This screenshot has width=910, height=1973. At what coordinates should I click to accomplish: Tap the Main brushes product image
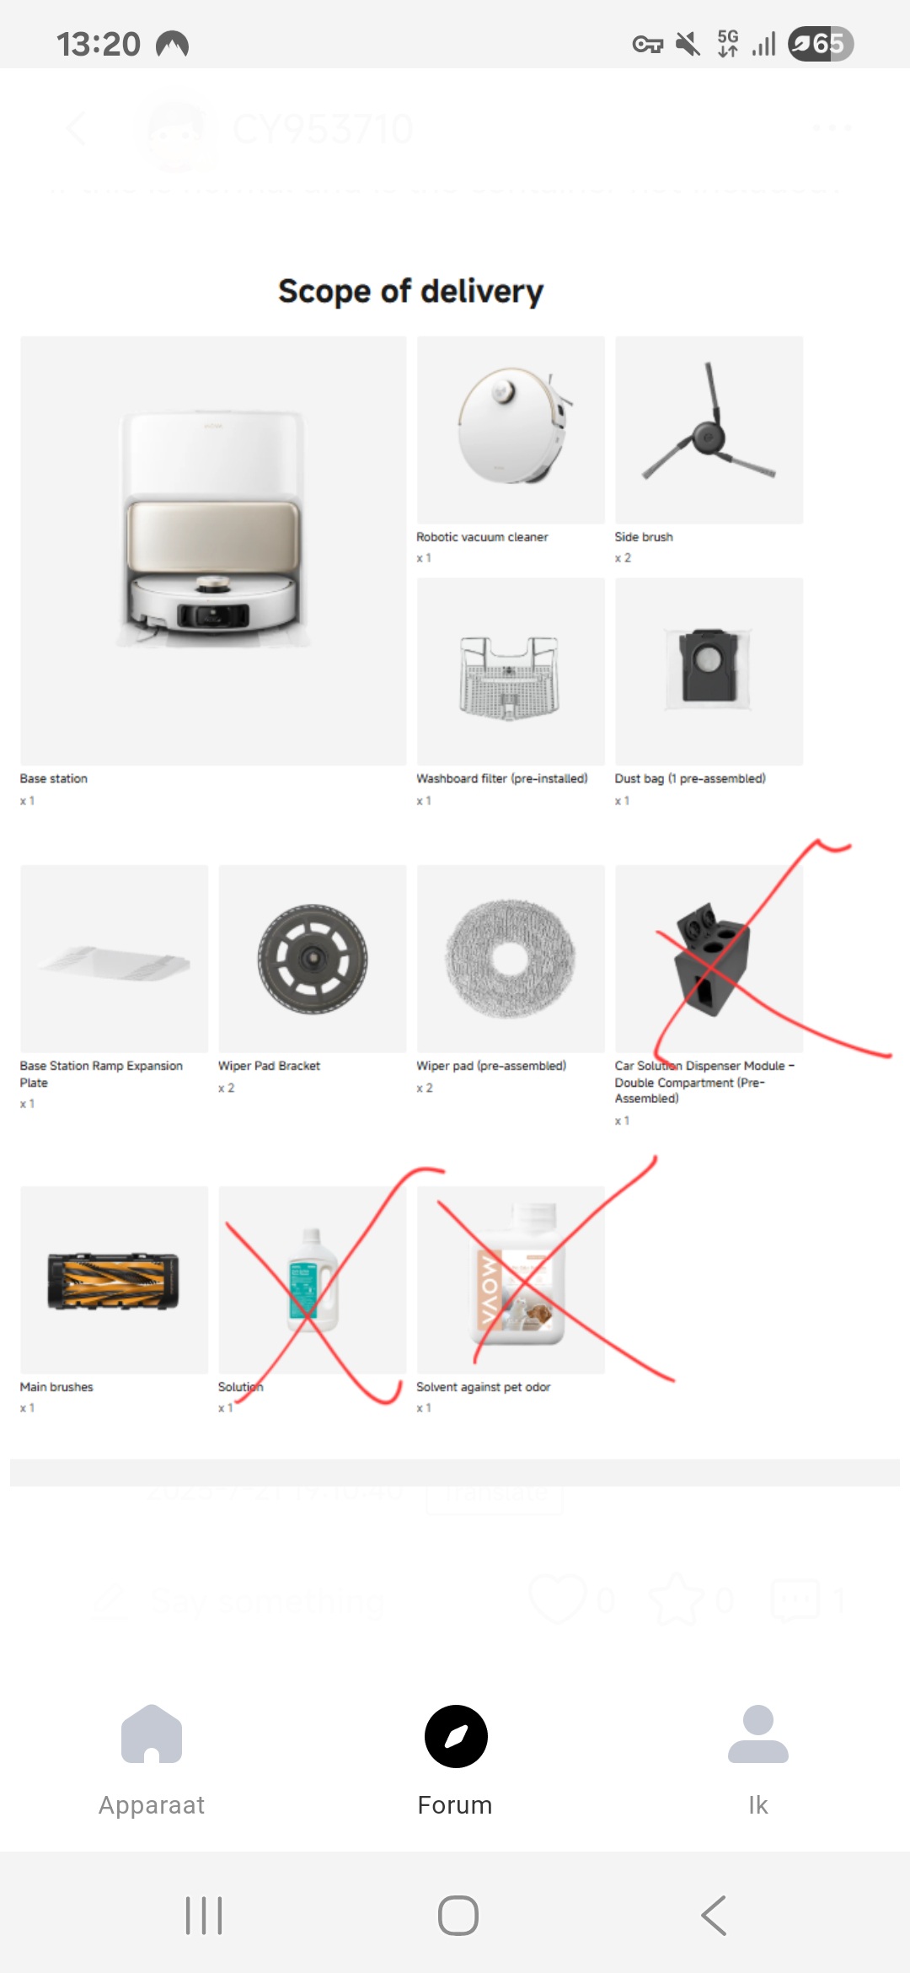[x=114, y=1280]
